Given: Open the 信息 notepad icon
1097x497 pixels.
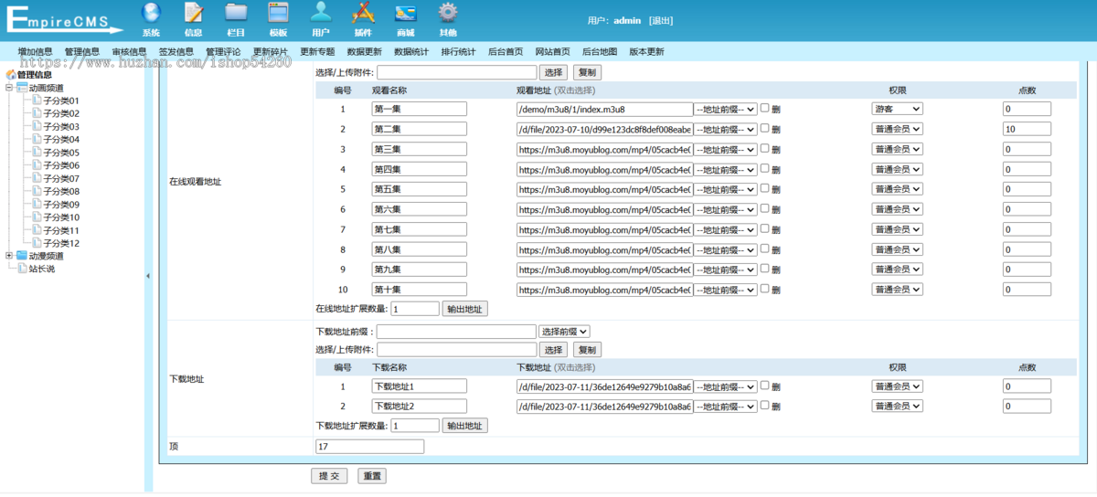Looking at the screenshot, I should click(193, 13).
